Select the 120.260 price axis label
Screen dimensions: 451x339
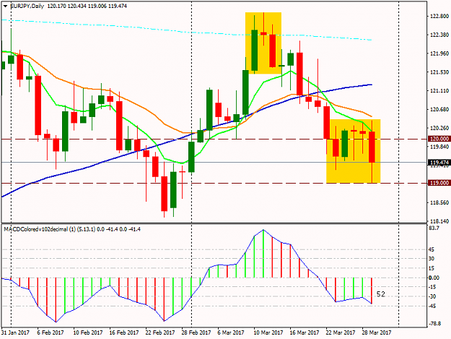click(x=439, y=128)
